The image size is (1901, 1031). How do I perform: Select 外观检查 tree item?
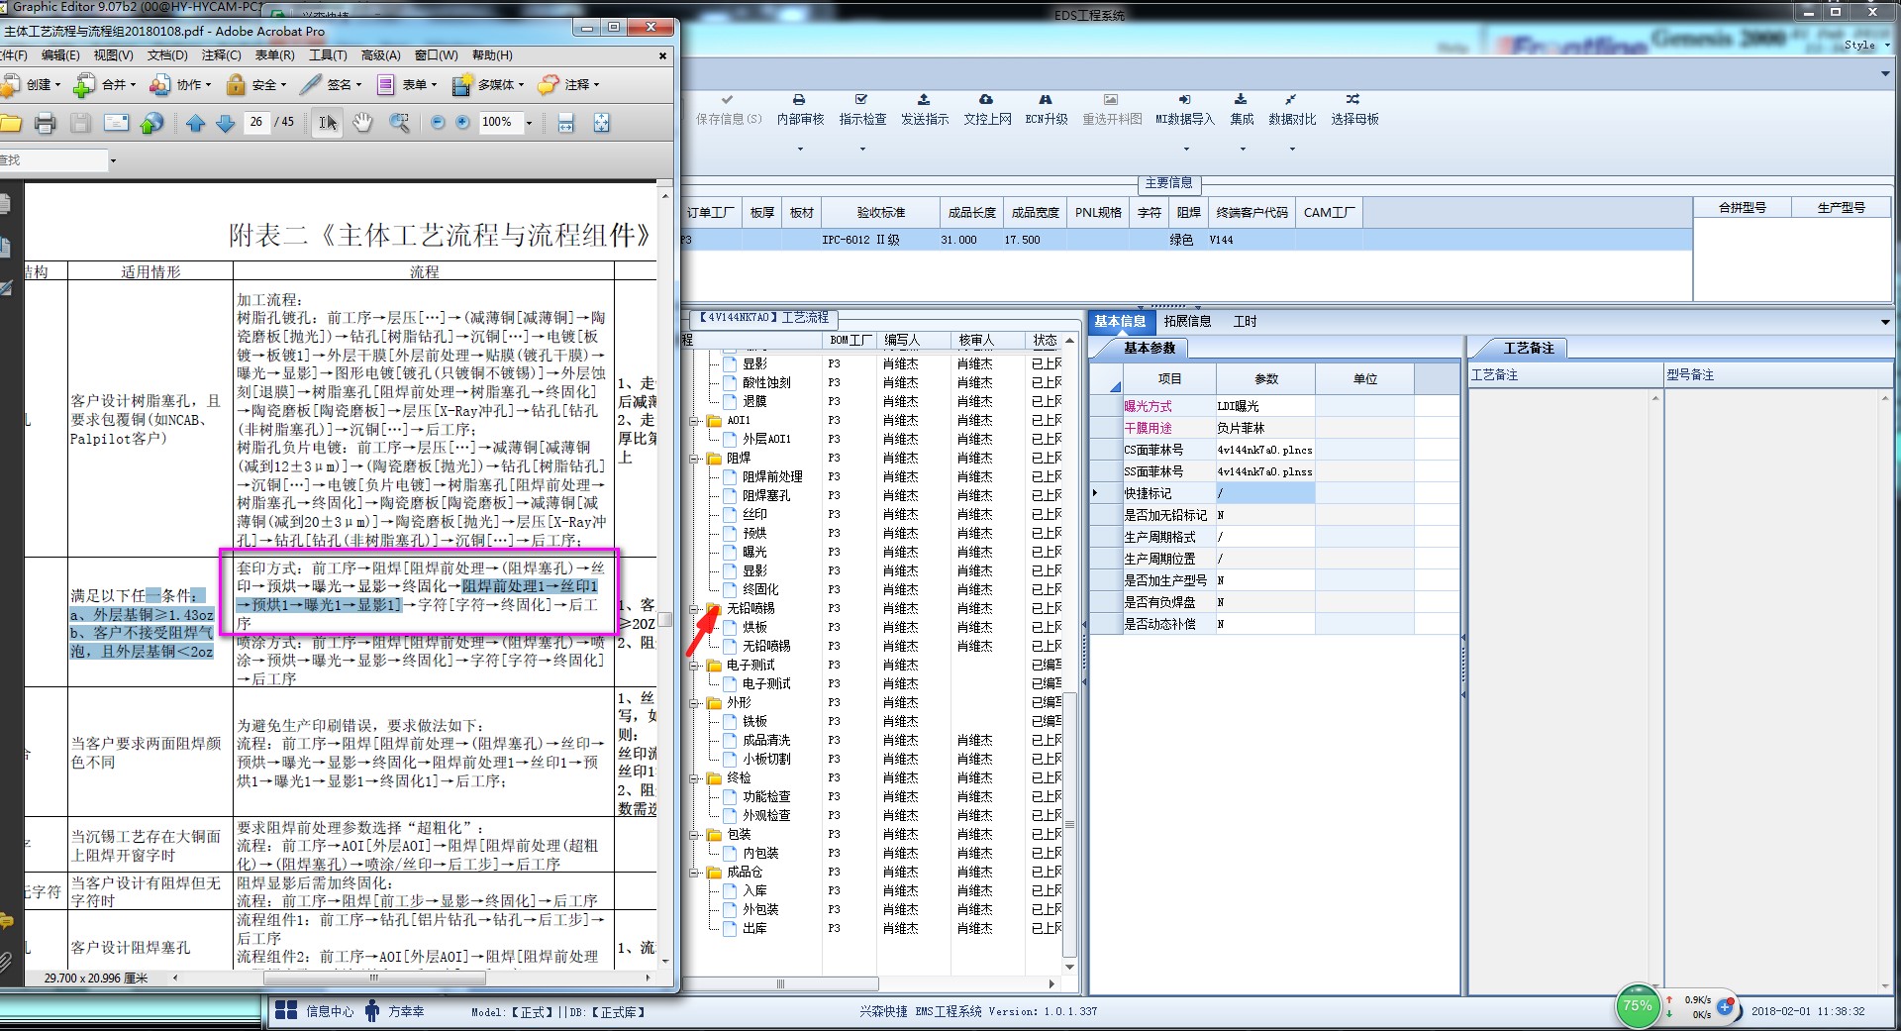766,816
